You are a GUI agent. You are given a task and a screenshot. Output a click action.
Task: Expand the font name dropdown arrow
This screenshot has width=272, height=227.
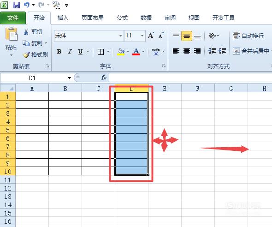click(x=120, y=36)
